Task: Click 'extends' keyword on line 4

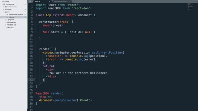Action: coord(58,15)
